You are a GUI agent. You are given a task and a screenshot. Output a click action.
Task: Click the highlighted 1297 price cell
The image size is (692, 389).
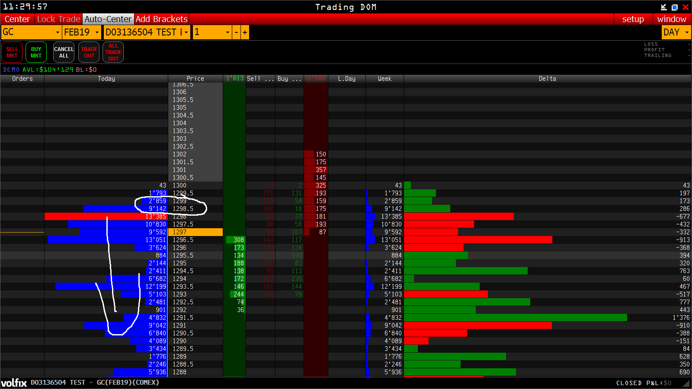pos(195,232)
